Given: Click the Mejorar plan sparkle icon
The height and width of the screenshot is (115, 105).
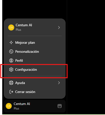Looking at the screenshot, I should tap(11, 42).
